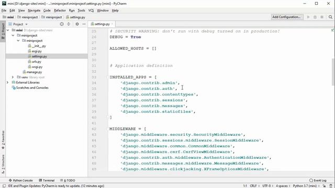The height and width of the screenshot is (188, 335).
Task: Open the Z: Structure tool window stripe
Action: pyautogui.click(x=3, y=164)
